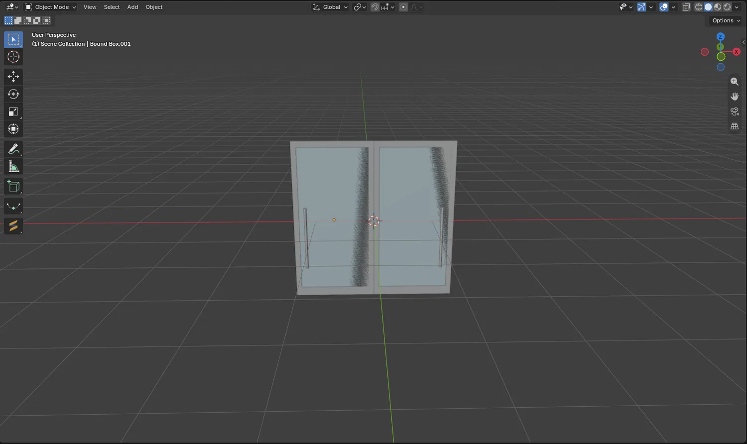Open the snapping options dropdown
The width and height of the screenshot is (747, 444).
(x=388, y=7)
